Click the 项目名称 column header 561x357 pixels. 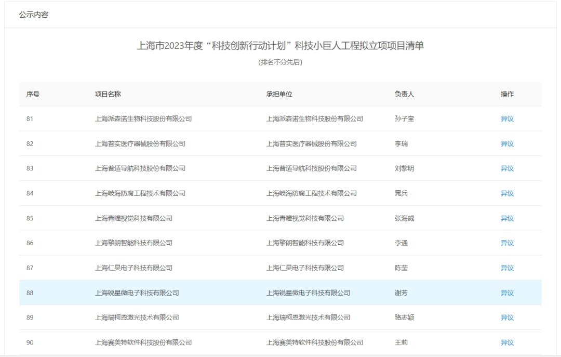point(108,94)
